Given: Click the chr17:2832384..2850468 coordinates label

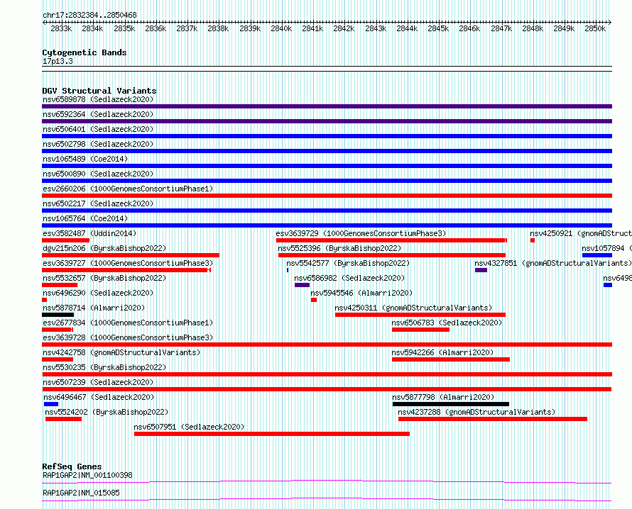Looking at the screenshot, I should pyautogui.click(x=89, y=16).
